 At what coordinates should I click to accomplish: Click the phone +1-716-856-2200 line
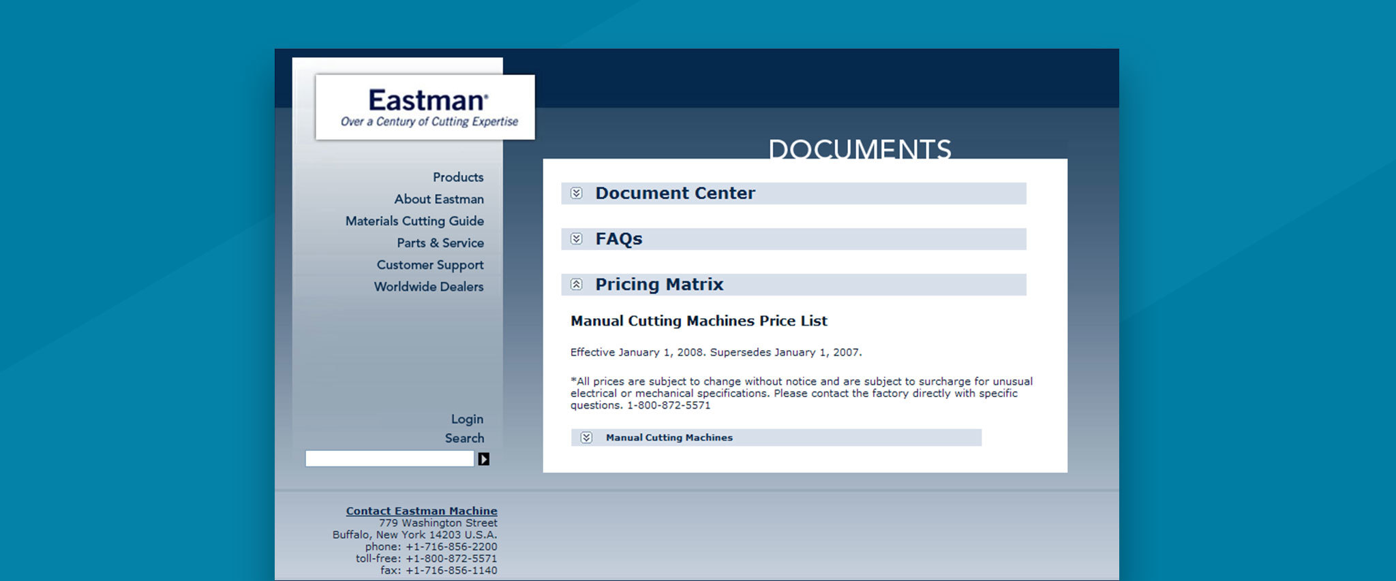[x=431, y=547]
